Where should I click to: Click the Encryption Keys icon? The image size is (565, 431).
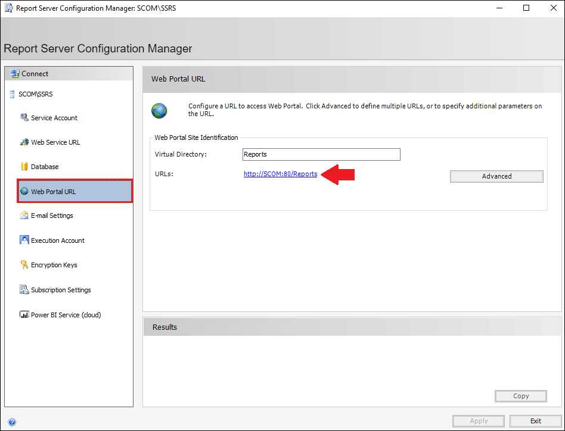coord(24,265)
